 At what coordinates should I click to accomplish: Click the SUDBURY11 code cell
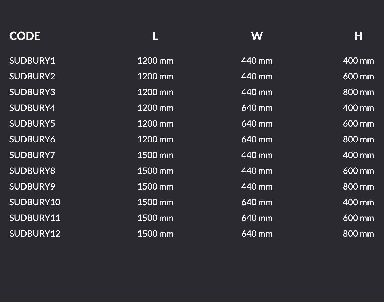pyautogui.click(x=35, y=218)
